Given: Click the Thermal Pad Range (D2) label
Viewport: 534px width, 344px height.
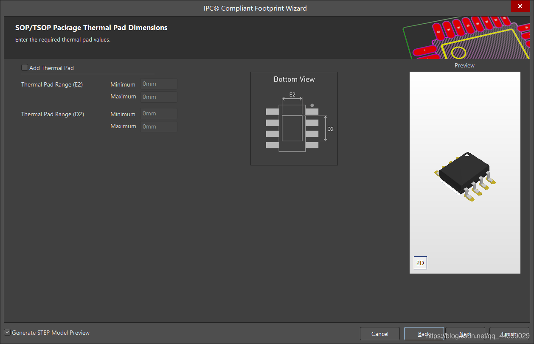Looking at the screenshot, I should point(52,114).
